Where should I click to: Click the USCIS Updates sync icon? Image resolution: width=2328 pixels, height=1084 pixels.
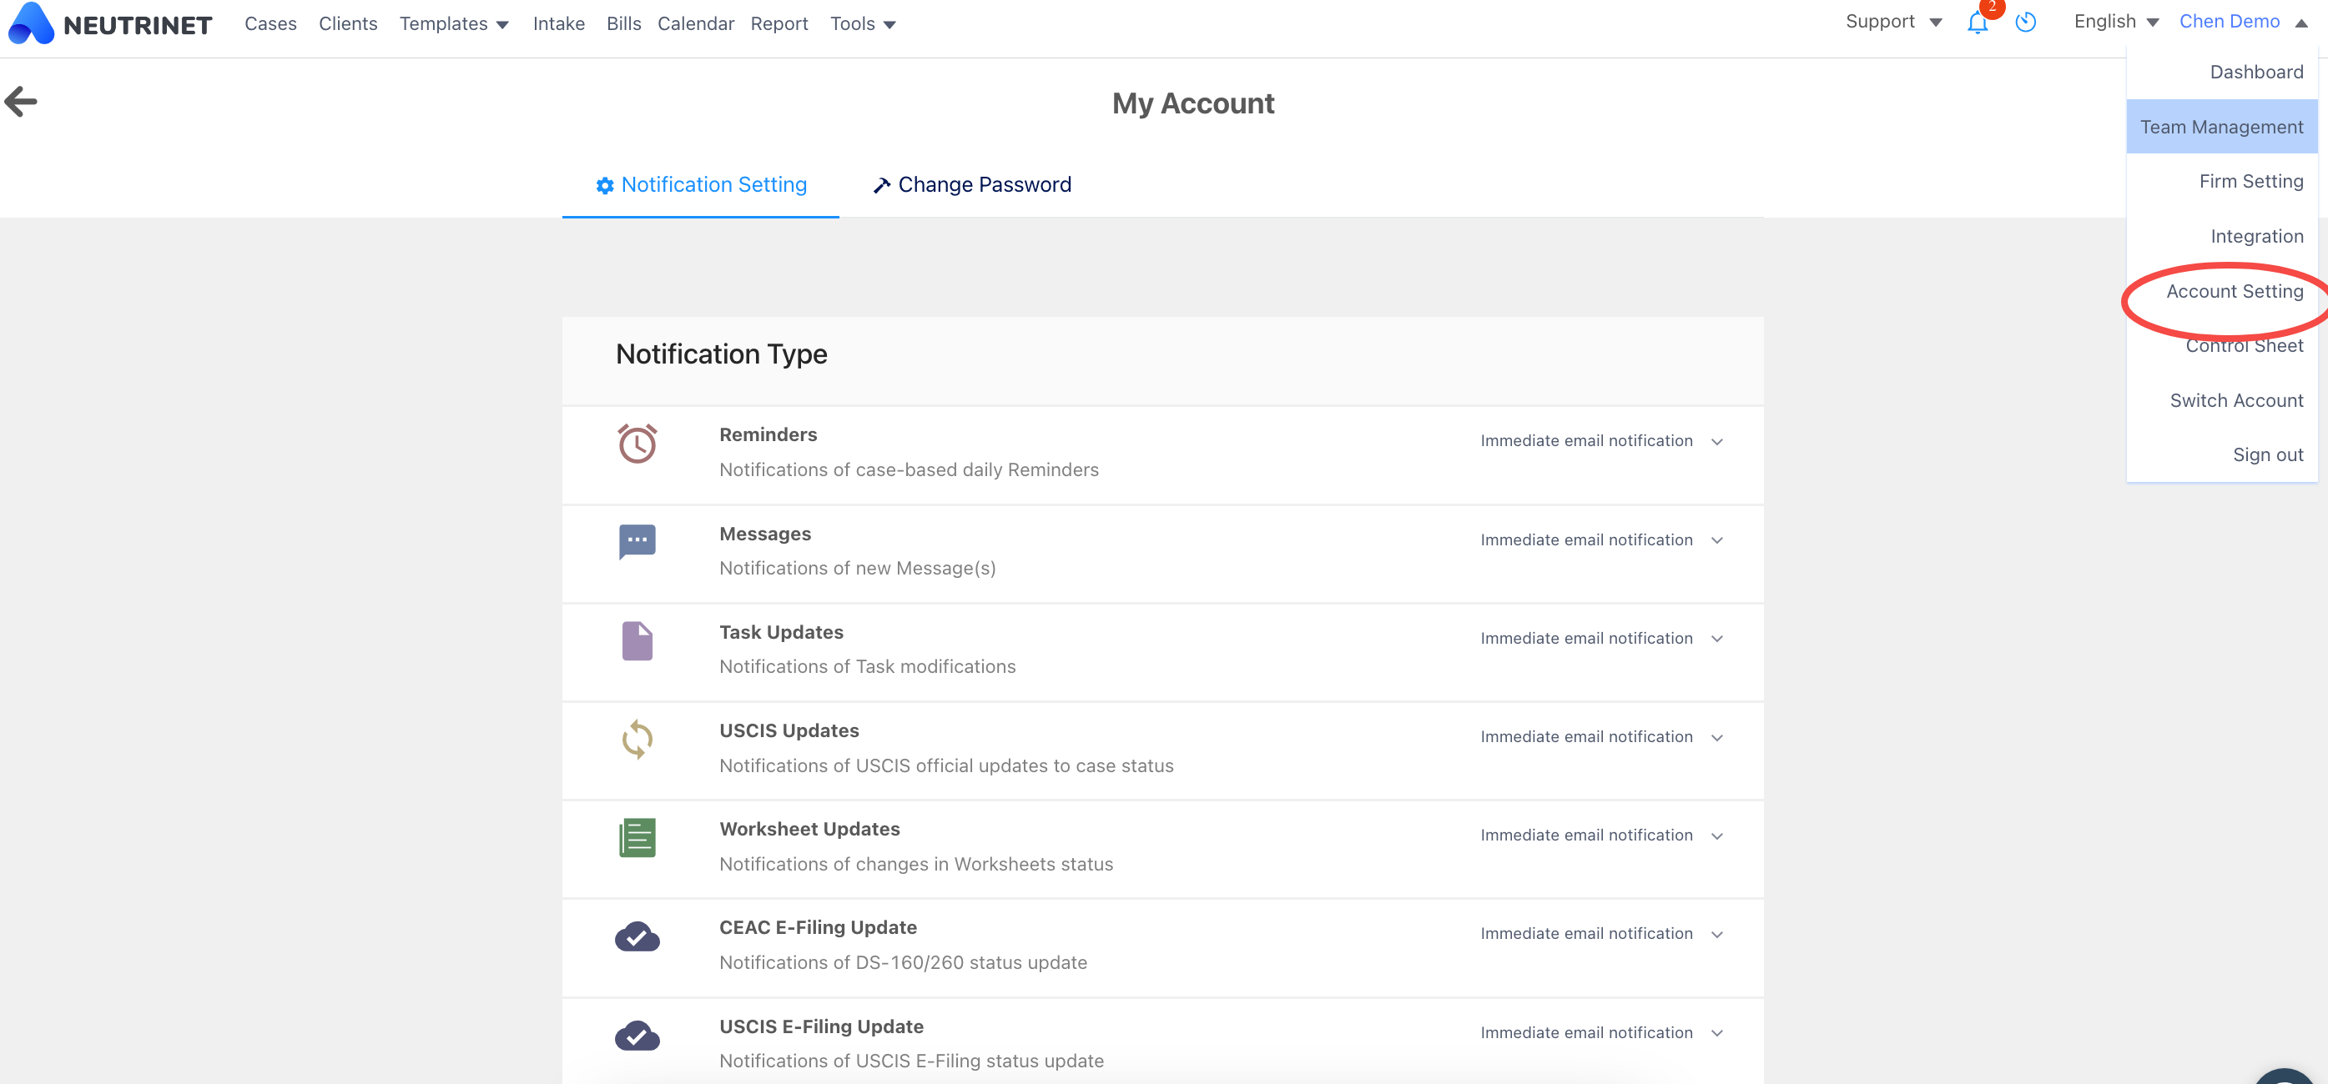click(637, 739)
